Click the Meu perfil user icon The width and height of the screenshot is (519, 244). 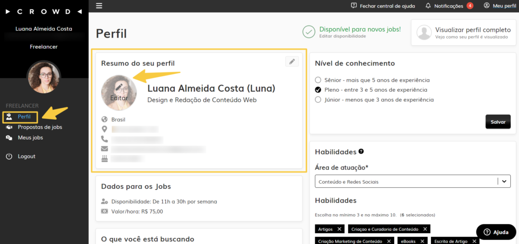(486, 6)
